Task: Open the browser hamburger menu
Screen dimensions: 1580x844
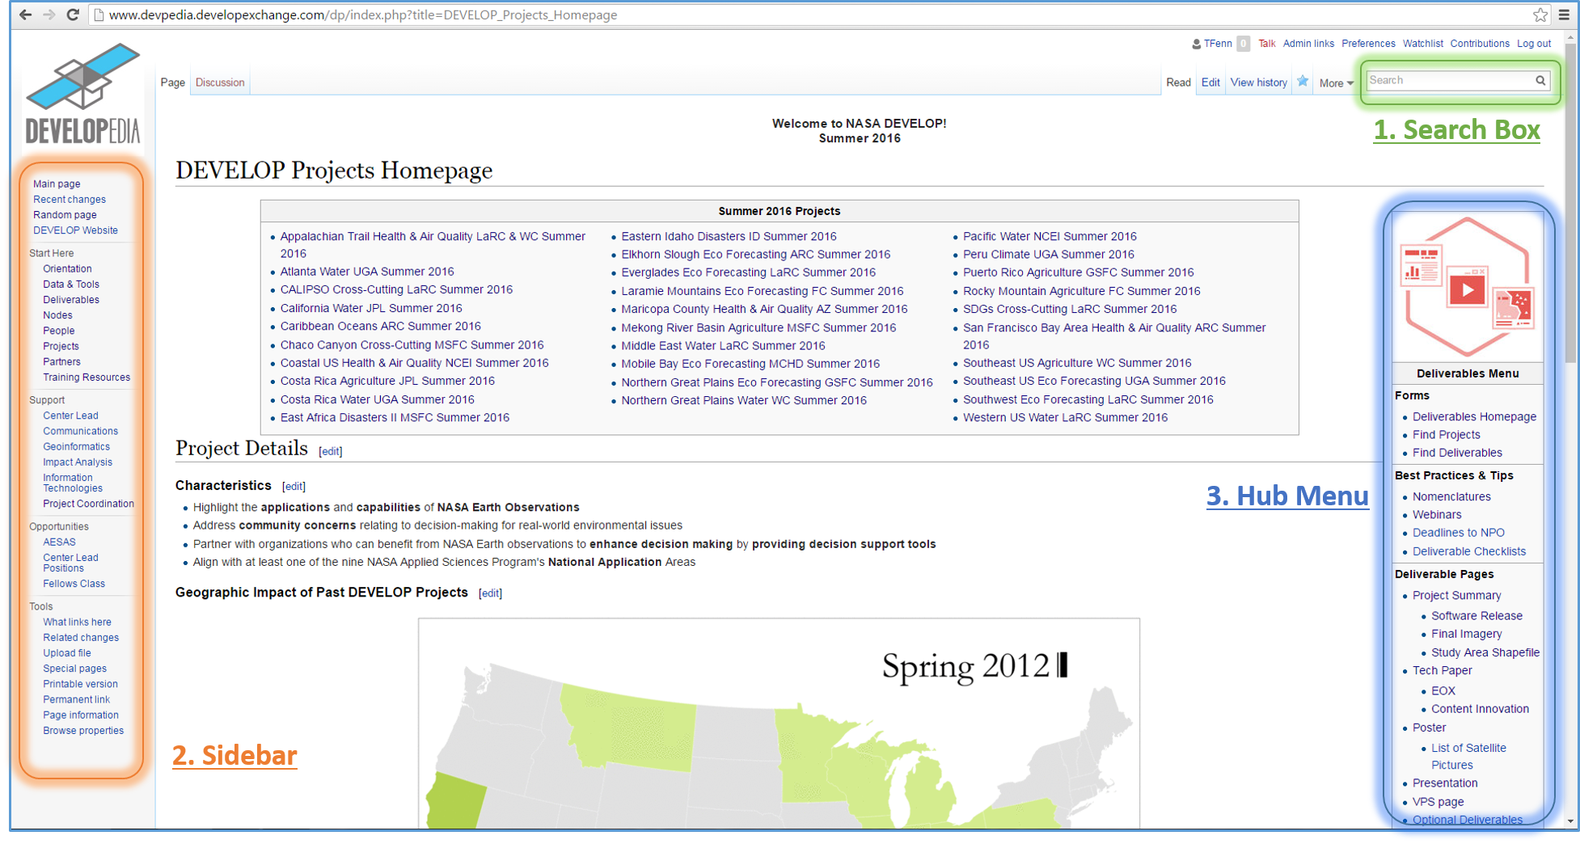Action: point(1565,15)
